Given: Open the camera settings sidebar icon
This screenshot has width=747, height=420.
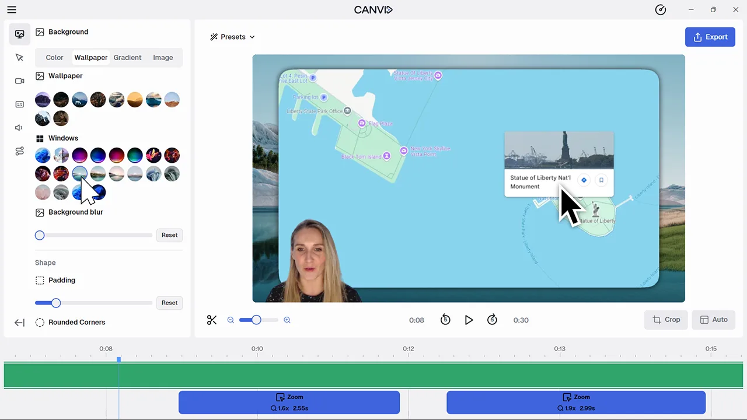Looking at the screenshot, I should (x=19, y=81).
